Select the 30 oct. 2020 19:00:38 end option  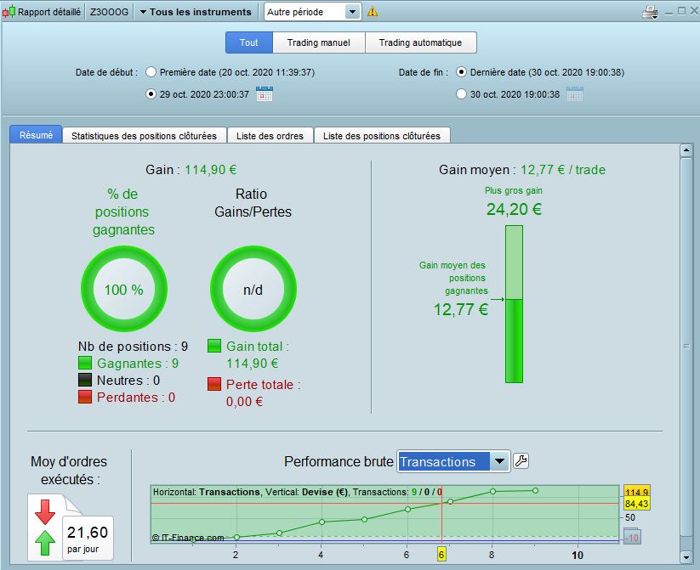(x=461, y=94)
